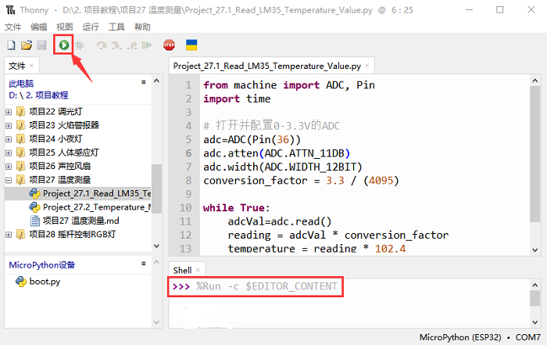Click the Ukraine flag icon
This screenshot has height=345, width=547.
pos(191,45)
